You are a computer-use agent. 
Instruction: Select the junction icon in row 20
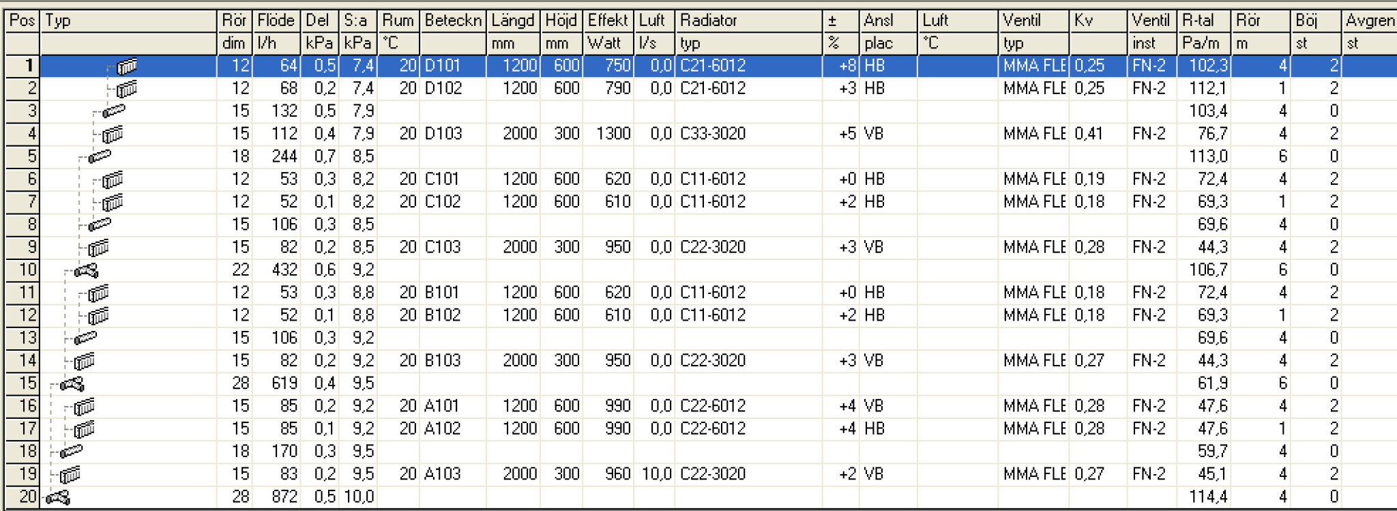[58, 498]
